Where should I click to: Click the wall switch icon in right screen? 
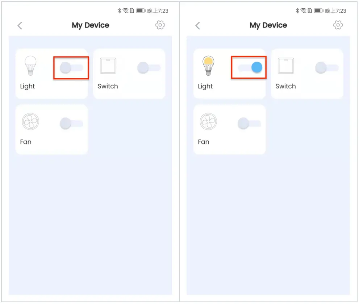[x=286, y=66]
